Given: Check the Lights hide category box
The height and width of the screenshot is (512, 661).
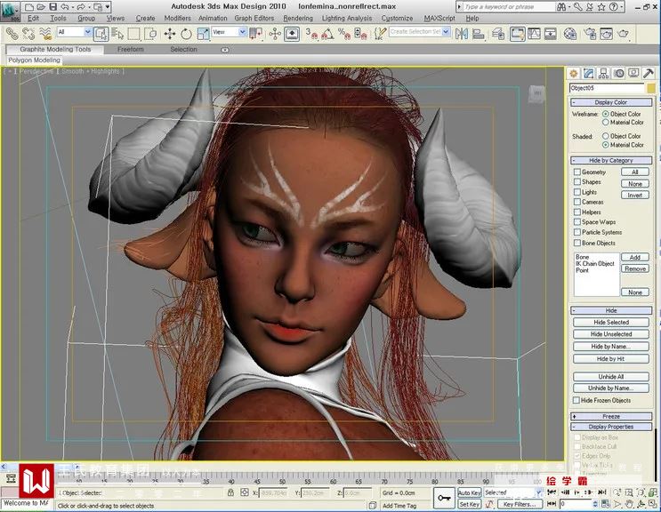Looking at the screenshot, I should pos(577,192).
